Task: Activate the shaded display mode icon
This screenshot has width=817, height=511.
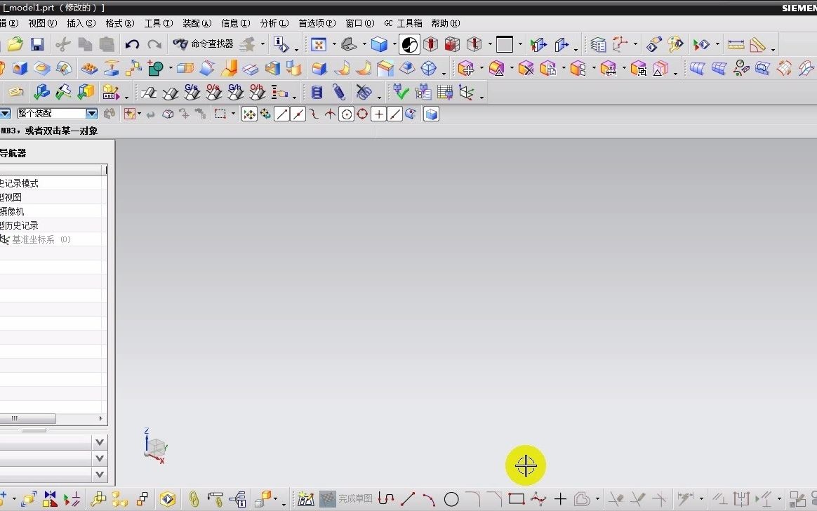Action: 409,44
